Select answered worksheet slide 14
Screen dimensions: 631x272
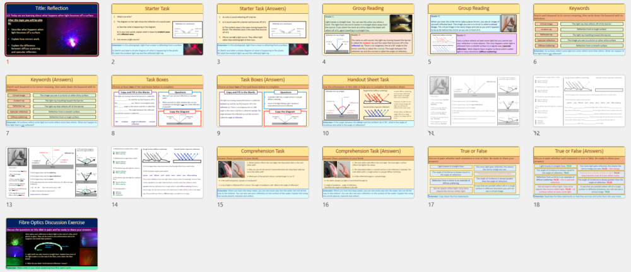(157, 173)
